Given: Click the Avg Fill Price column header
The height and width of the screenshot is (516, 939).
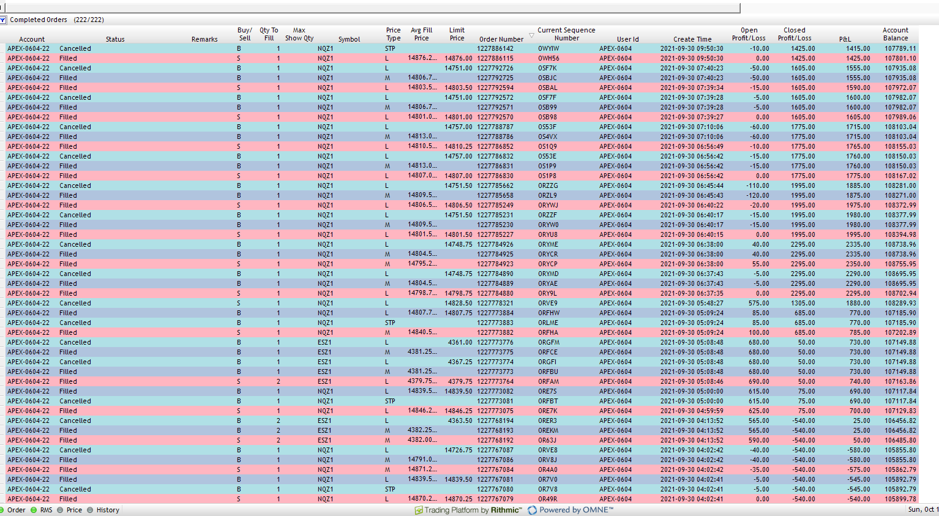Looking at the screenshot, I should (x=422, y=34).
